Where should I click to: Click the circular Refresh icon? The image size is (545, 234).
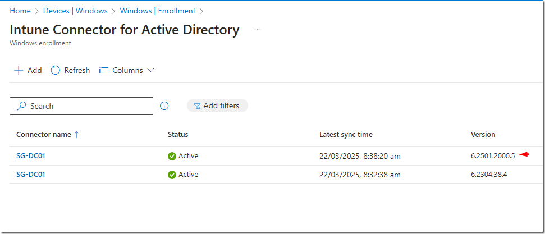(x=55, y=70)
